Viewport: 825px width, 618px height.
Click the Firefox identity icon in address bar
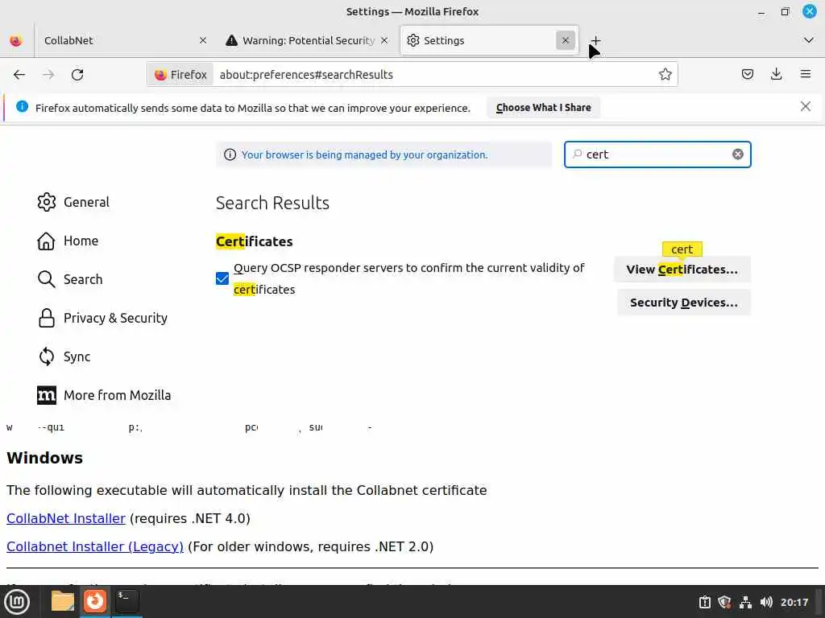[180, 75]
